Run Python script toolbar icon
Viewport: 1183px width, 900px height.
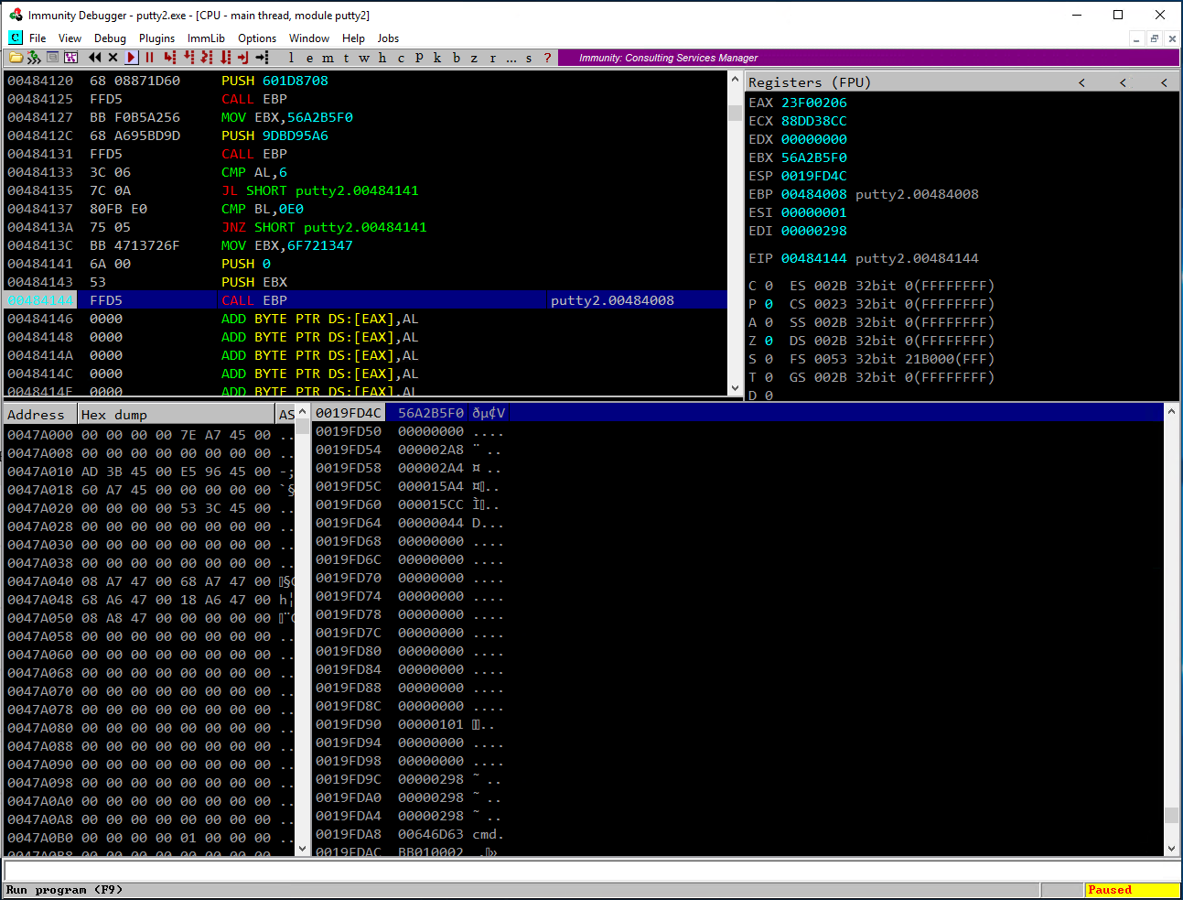[34, 58]
